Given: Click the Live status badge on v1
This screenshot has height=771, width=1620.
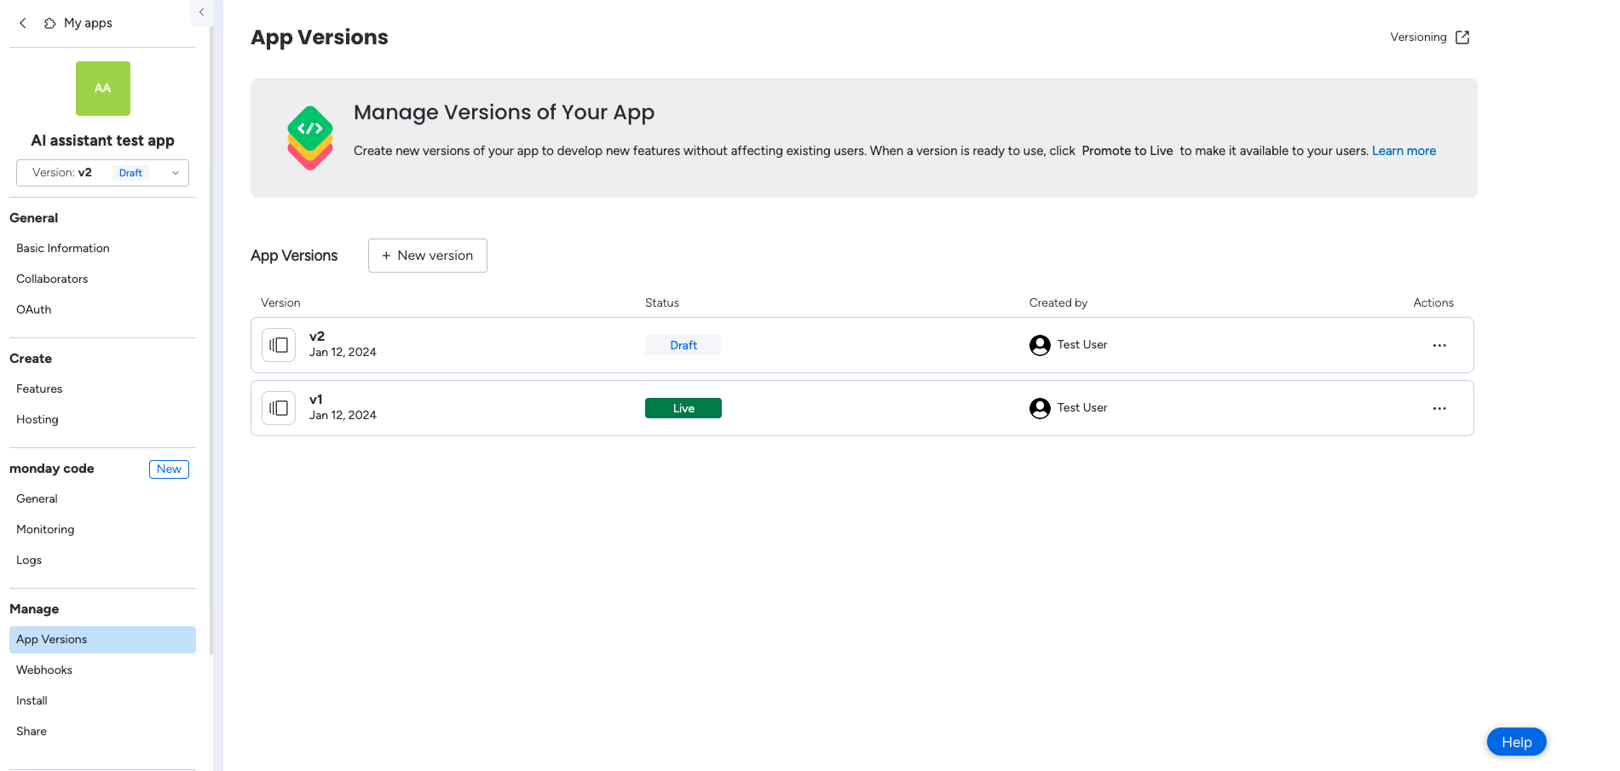Looking at the screenshot, I should (x=683, y=407).
